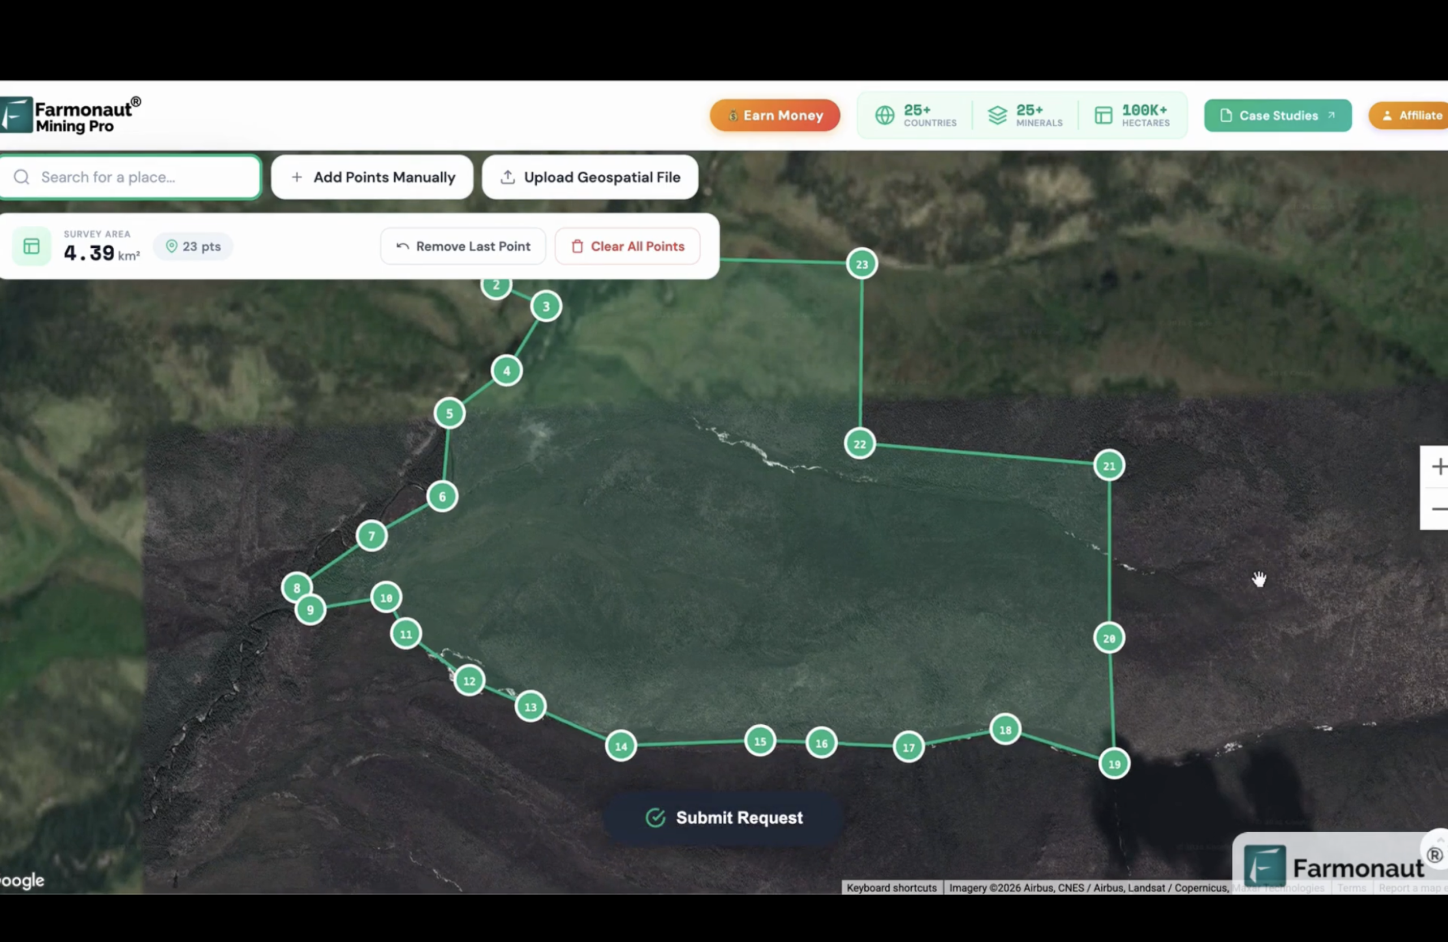1448x942 pixels.
Task: Click Add Points Manually
Action: click(x=372, y=177)
